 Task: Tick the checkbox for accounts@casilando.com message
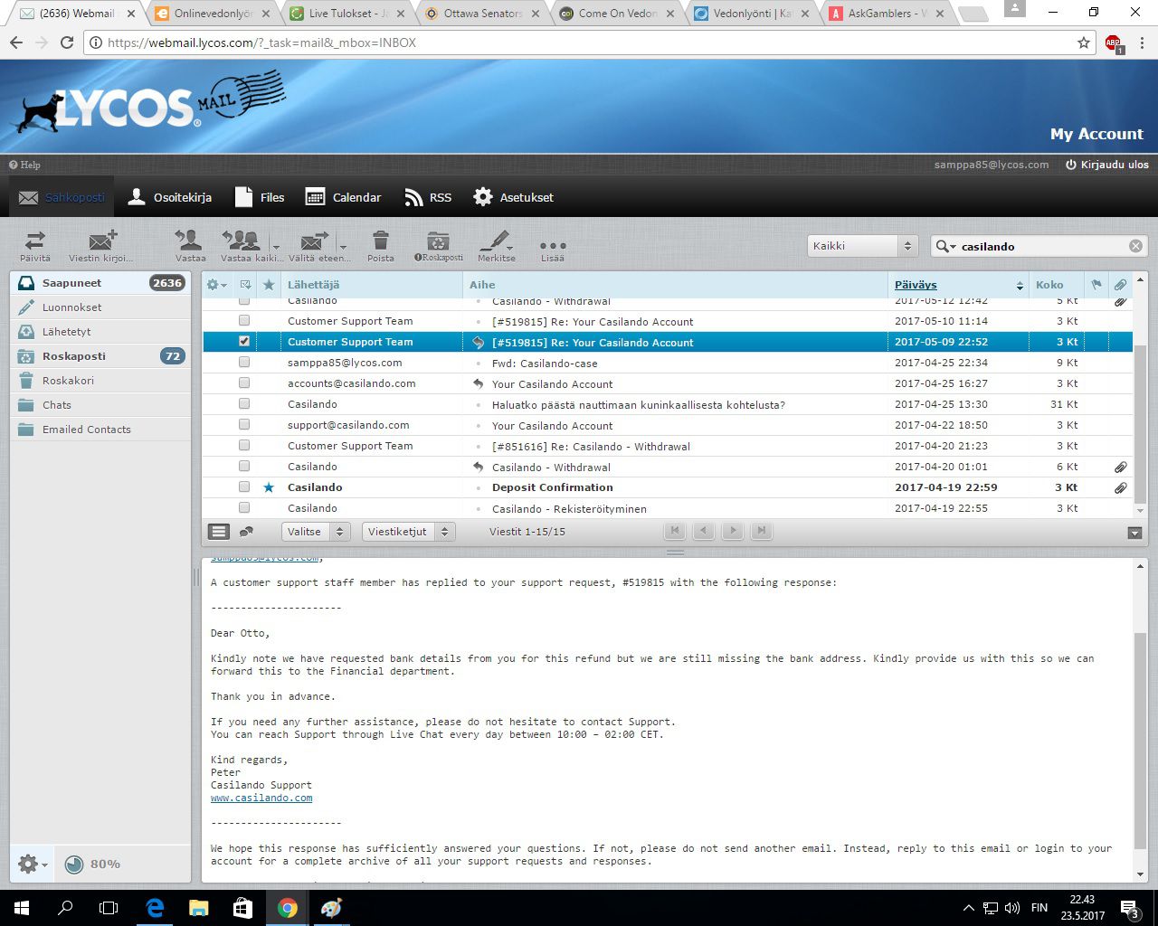coord(244,383)
